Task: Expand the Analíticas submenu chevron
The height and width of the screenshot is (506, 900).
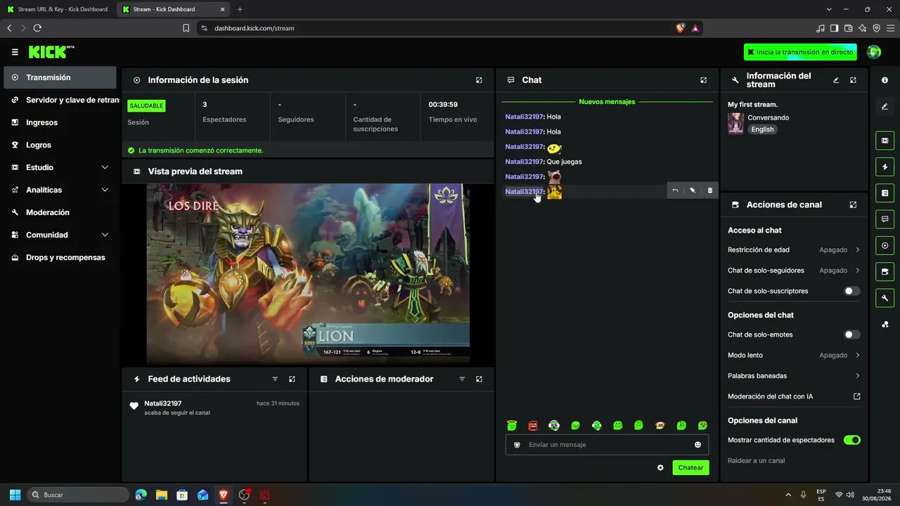Action: (105, 190)
